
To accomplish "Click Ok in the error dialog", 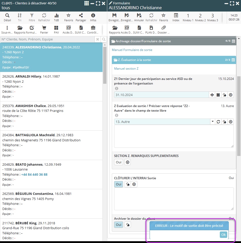I will tap(223, 235).
